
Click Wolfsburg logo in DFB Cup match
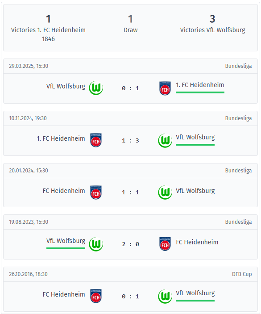tap(165, 297)
